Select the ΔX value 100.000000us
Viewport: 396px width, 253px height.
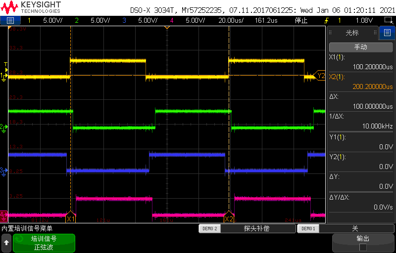(x=373, y=106)
